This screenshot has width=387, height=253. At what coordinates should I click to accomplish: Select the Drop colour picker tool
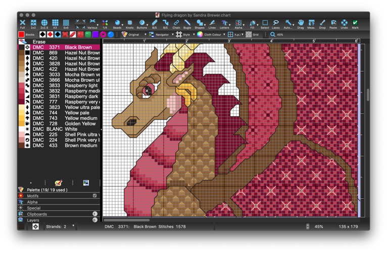click(x=322, y=24)
